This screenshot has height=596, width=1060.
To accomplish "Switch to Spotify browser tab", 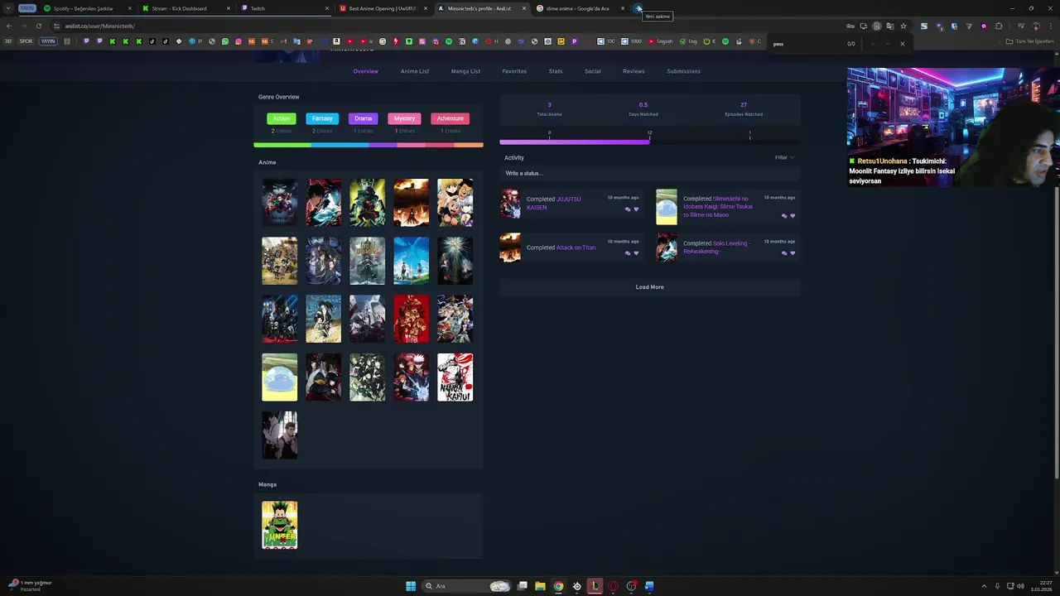I will pyautogui.click(x=87, y=8).
